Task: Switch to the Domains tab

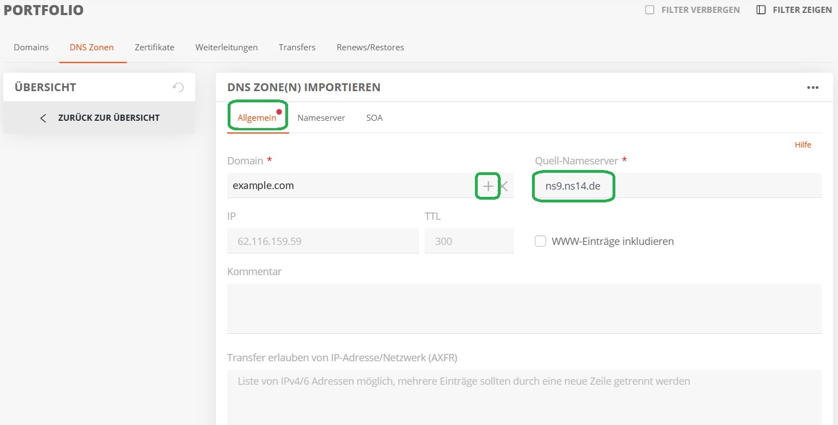Action: 31,48
